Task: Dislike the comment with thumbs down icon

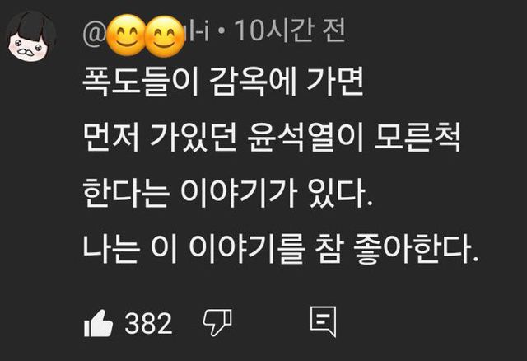Action: click(x=217, y=322)
